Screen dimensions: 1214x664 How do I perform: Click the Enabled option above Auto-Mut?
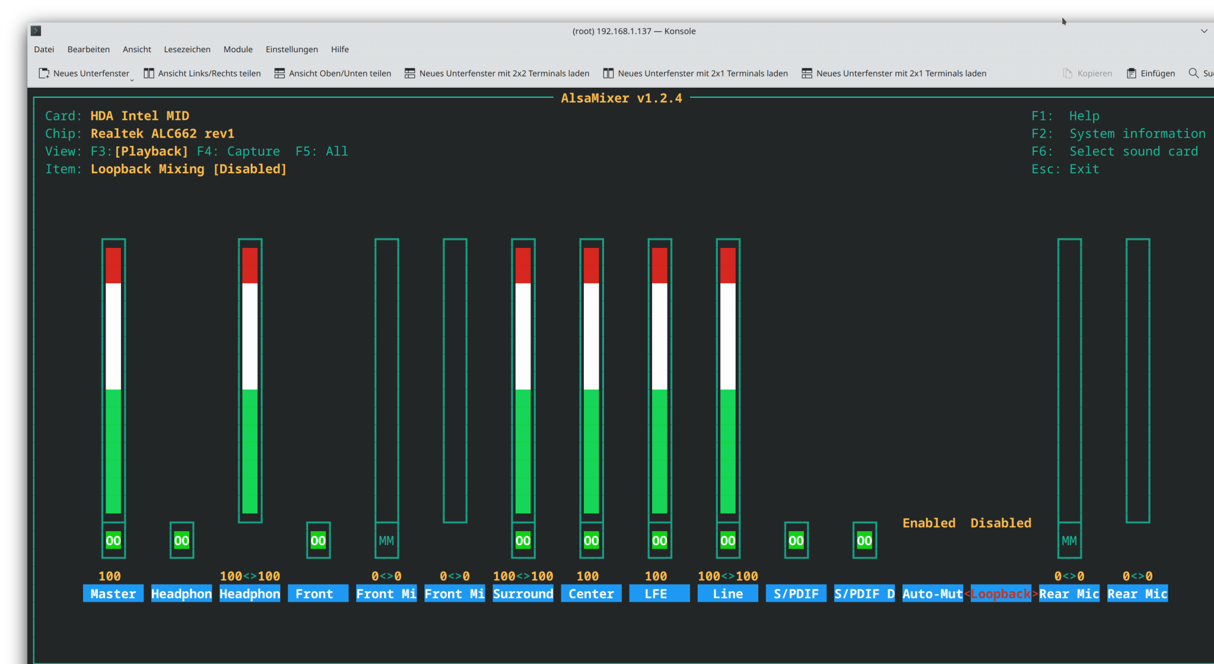pyautogui.click(x=929, y=523)
